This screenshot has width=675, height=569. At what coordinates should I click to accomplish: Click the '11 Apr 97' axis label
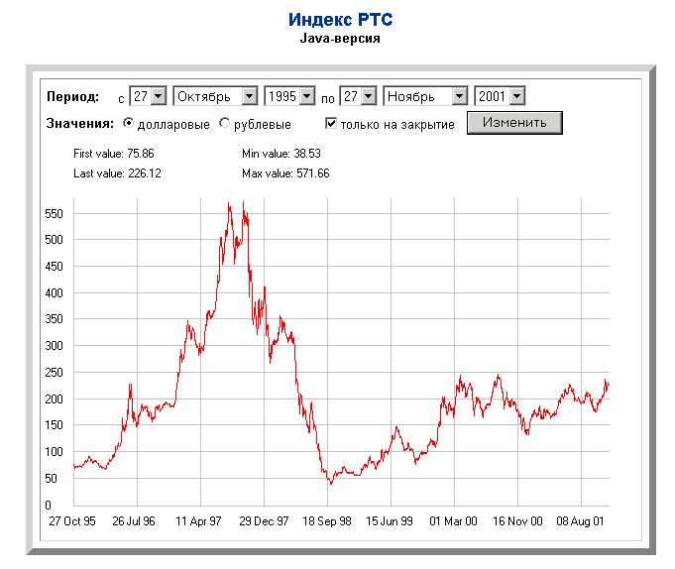198,521
